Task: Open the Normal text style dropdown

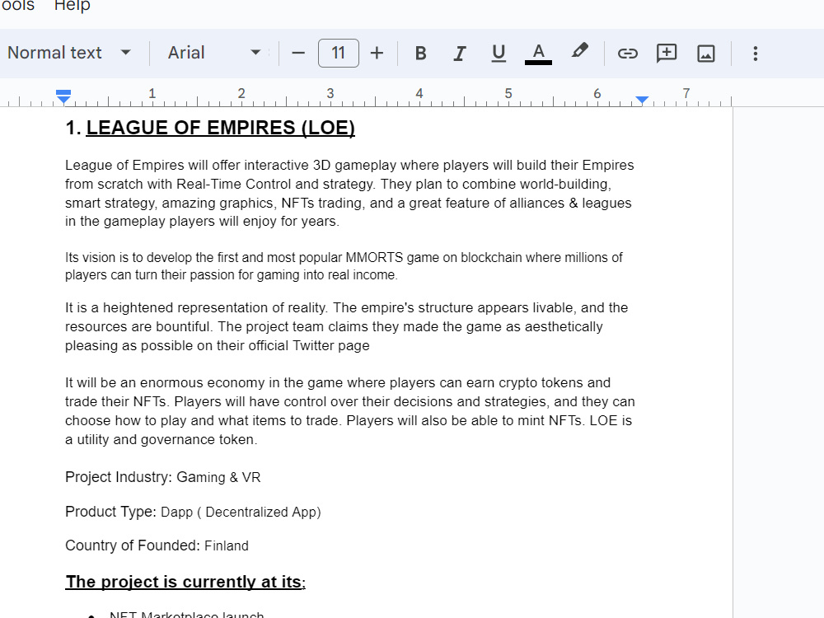Action: 69,53
